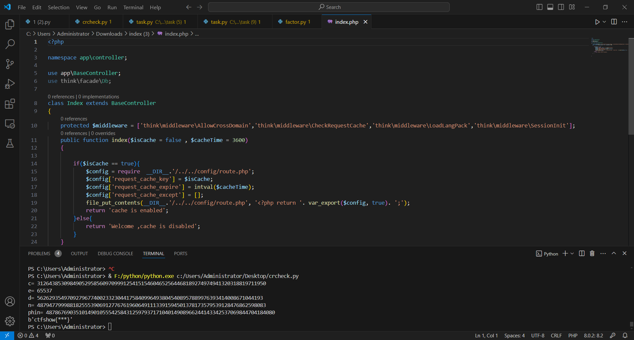Maximize the panel size with chevron
The image size is (634, 340).
point(614,254)
